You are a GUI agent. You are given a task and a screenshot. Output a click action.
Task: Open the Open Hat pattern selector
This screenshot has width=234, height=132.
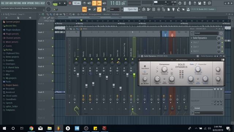(x=131, y=10)
